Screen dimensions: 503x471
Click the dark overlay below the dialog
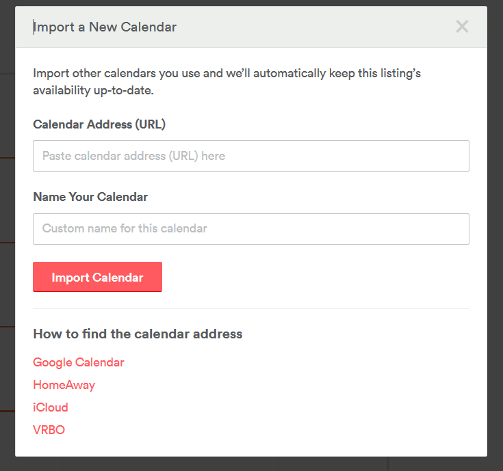tap(250, 464)
